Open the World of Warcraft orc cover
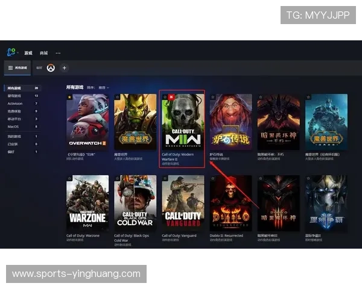 pyautogui.click(x=135, y=122)
